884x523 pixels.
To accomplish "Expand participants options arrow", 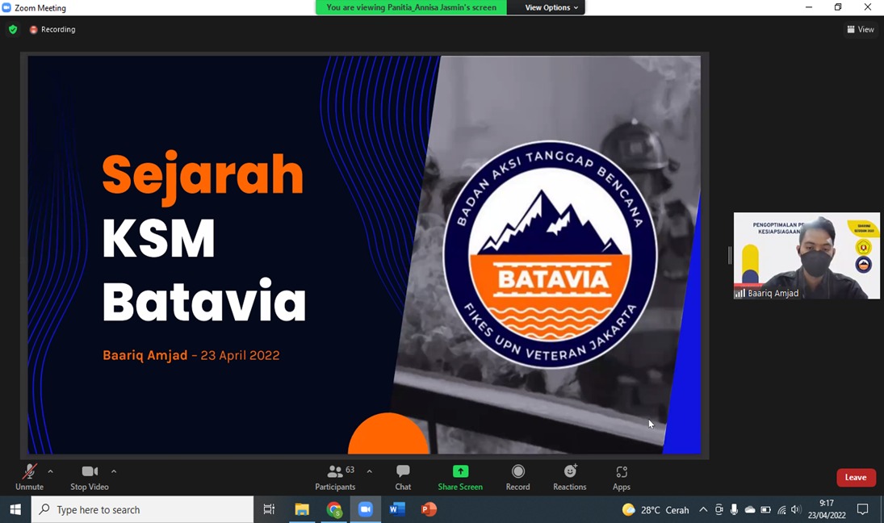I will 369,471.
